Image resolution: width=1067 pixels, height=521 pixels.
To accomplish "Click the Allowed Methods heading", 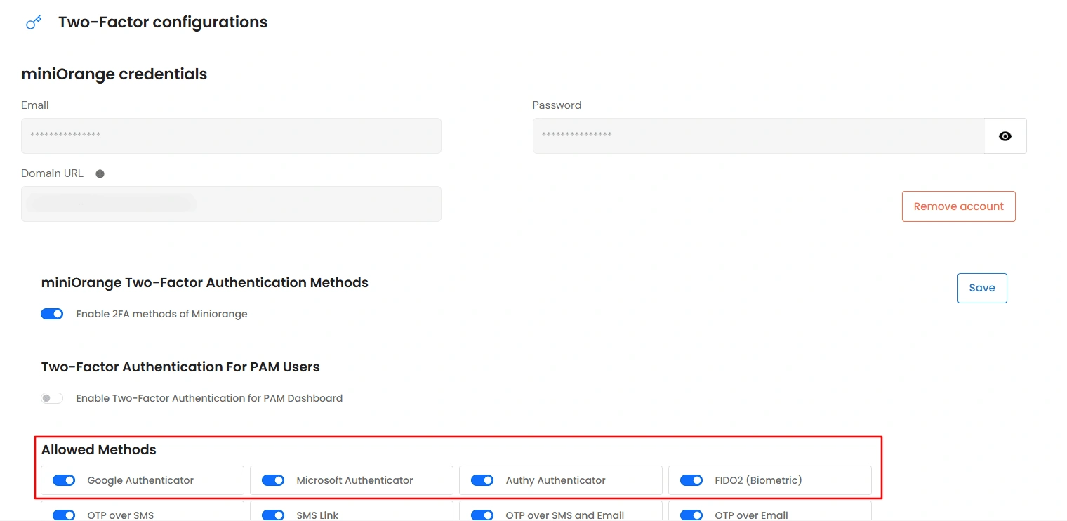I will pyautogui.click(x=99, y=449).
